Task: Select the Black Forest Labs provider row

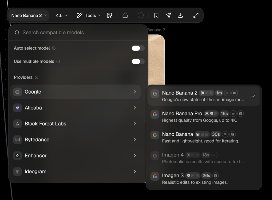Action: click(75, 124)
